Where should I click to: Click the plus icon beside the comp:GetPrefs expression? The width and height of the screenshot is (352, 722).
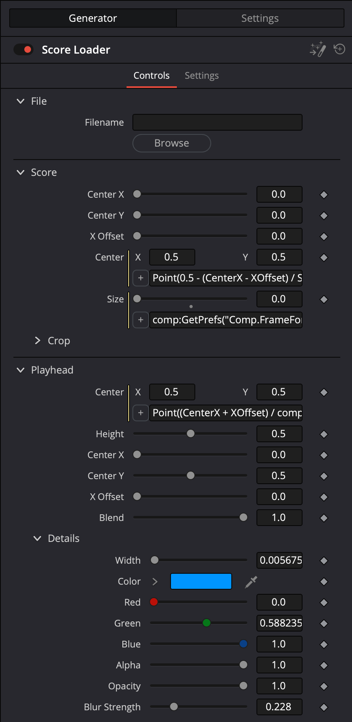[141, 320]
